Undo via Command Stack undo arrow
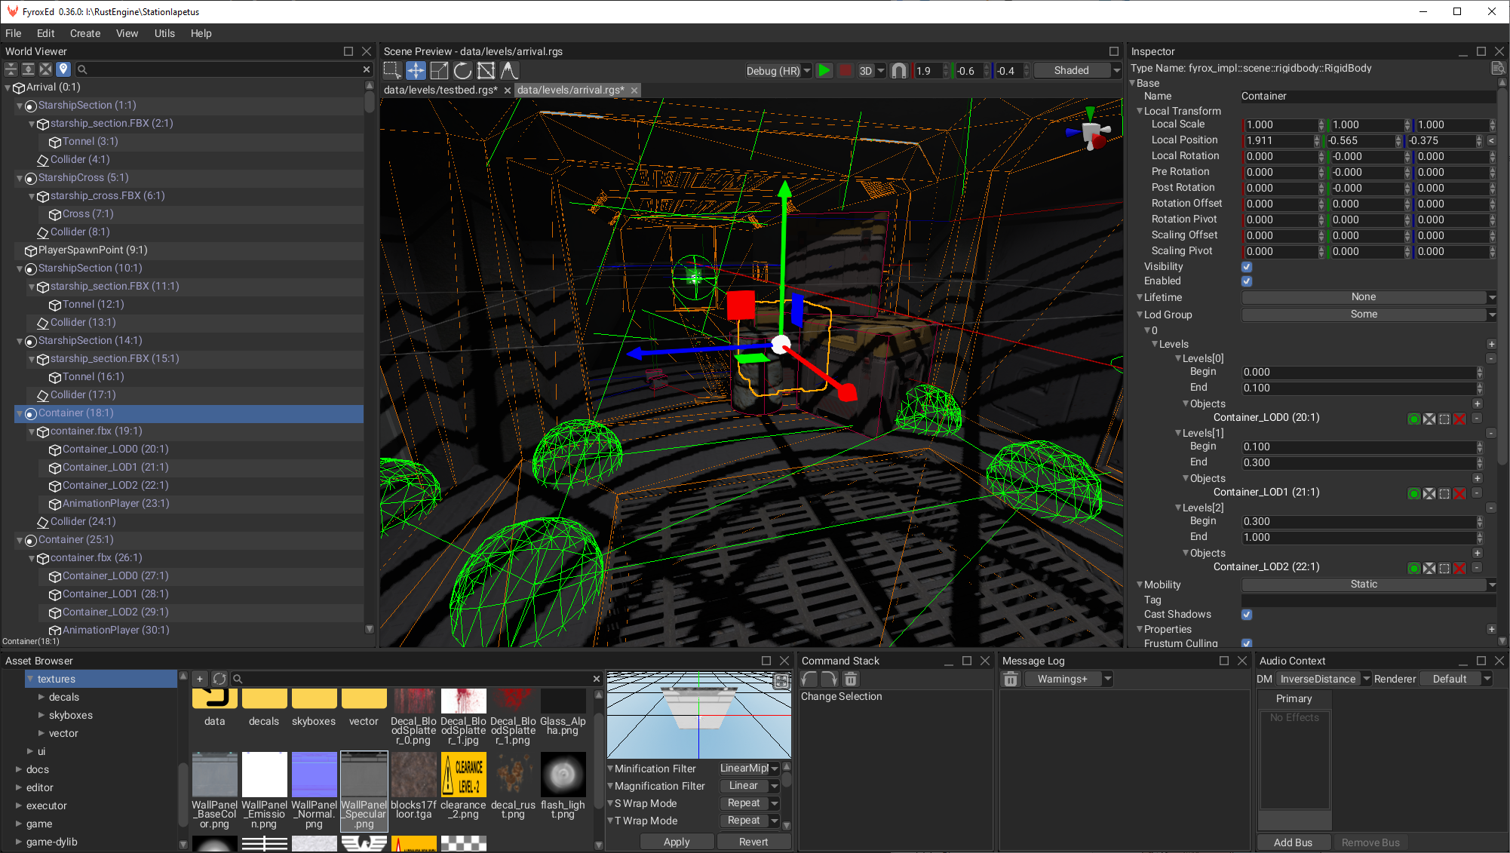Image resolution: width=1510 pixels, height=853 pixels. (809, 679)
